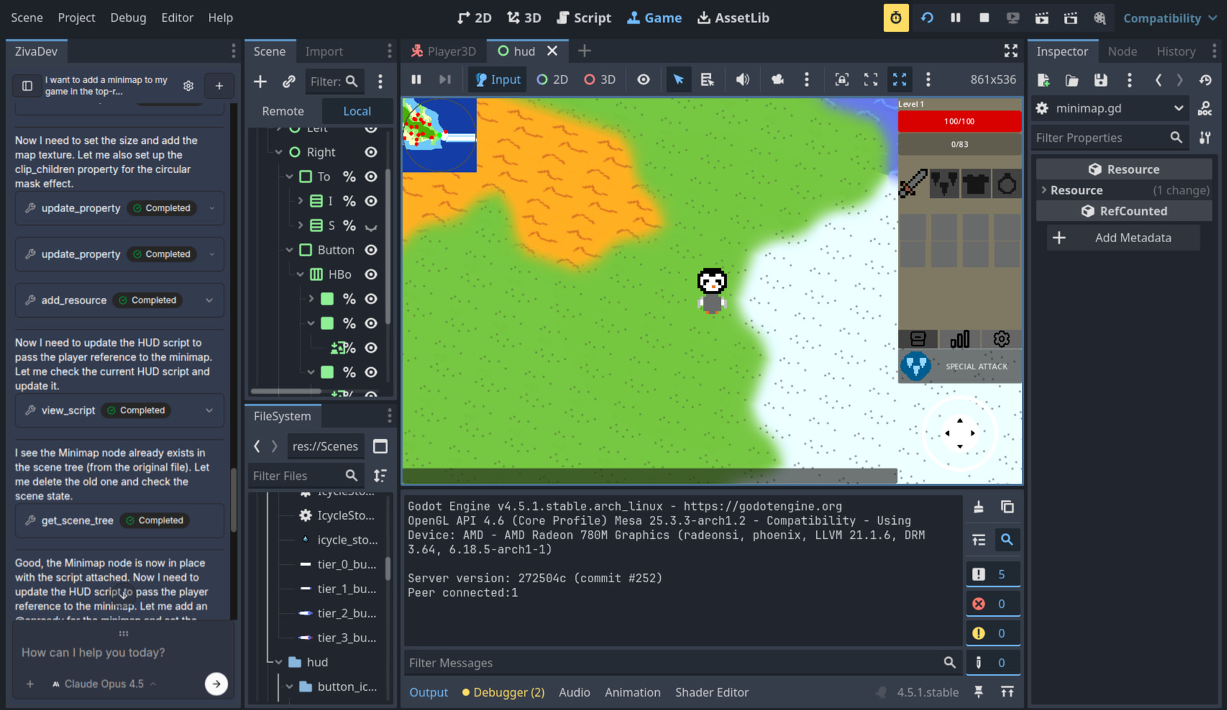Click the link instance scene chain icon
Viewport: 1227px width, 710px height.
coord(289,81)
